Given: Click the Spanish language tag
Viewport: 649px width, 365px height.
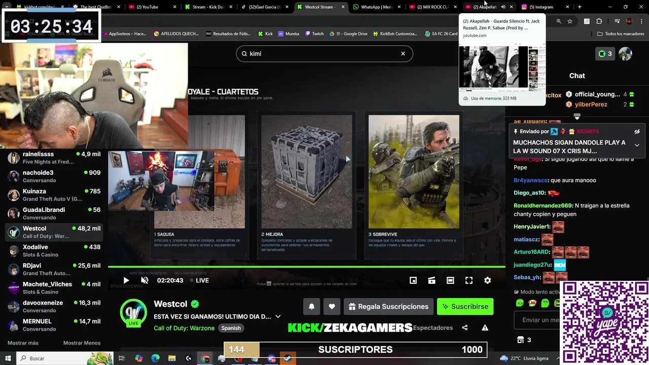Looking at the screenshot, I should 231,328.
